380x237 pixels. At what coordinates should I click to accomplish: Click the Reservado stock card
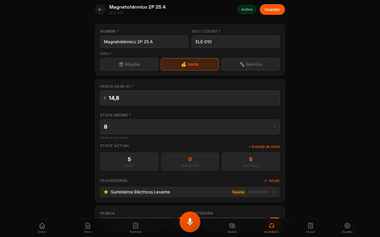click(190, 161)
